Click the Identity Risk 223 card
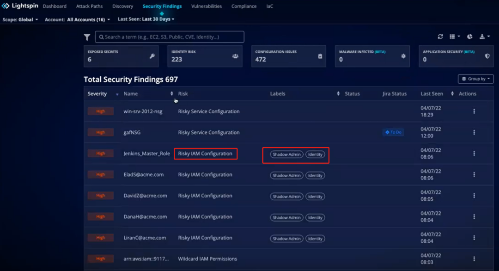Image resolution: width=499 pixels, height=271 pixels. point(205,56)
